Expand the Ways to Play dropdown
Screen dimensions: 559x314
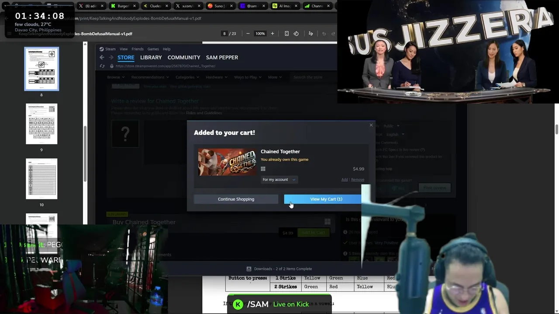(x=248, y=77)
